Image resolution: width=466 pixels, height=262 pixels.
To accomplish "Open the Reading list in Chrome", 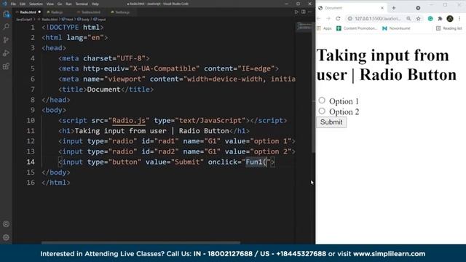I will [x=449, y=28].
